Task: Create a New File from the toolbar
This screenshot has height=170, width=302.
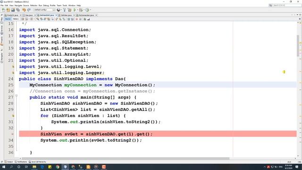Action: click(3, 10)
